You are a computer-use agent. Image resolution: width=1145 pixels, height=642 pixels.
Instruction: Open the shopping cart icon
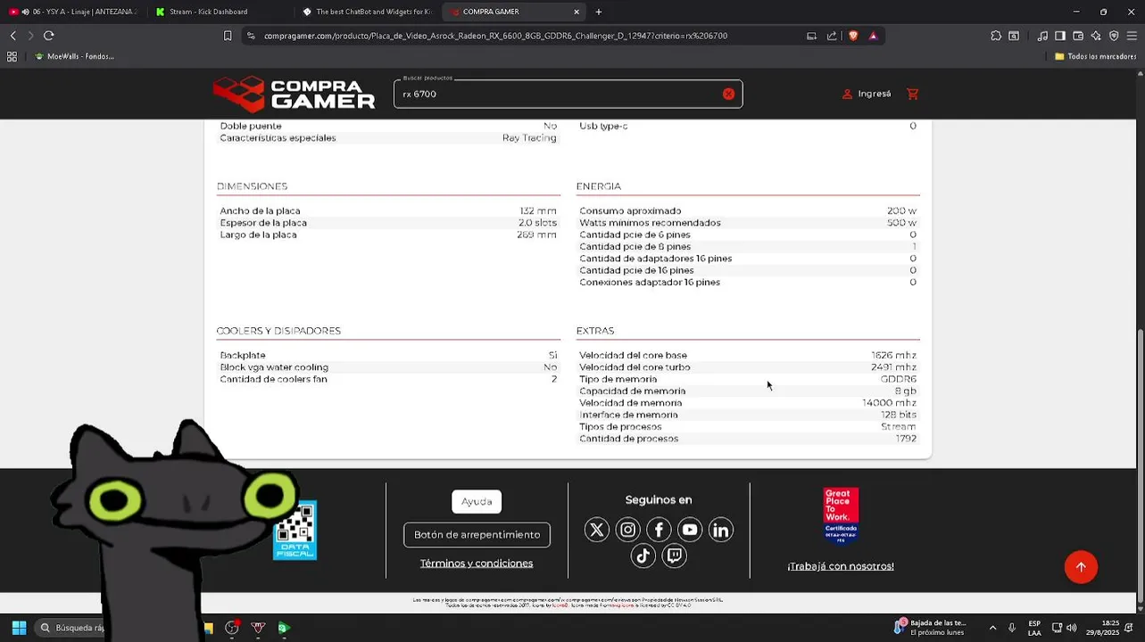click(x=912, y=94)
